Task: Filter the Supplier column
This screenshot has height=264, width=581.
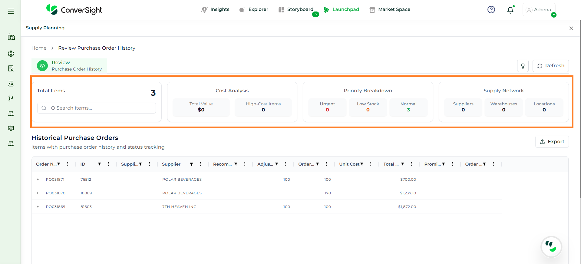Action: coord(191,164)
